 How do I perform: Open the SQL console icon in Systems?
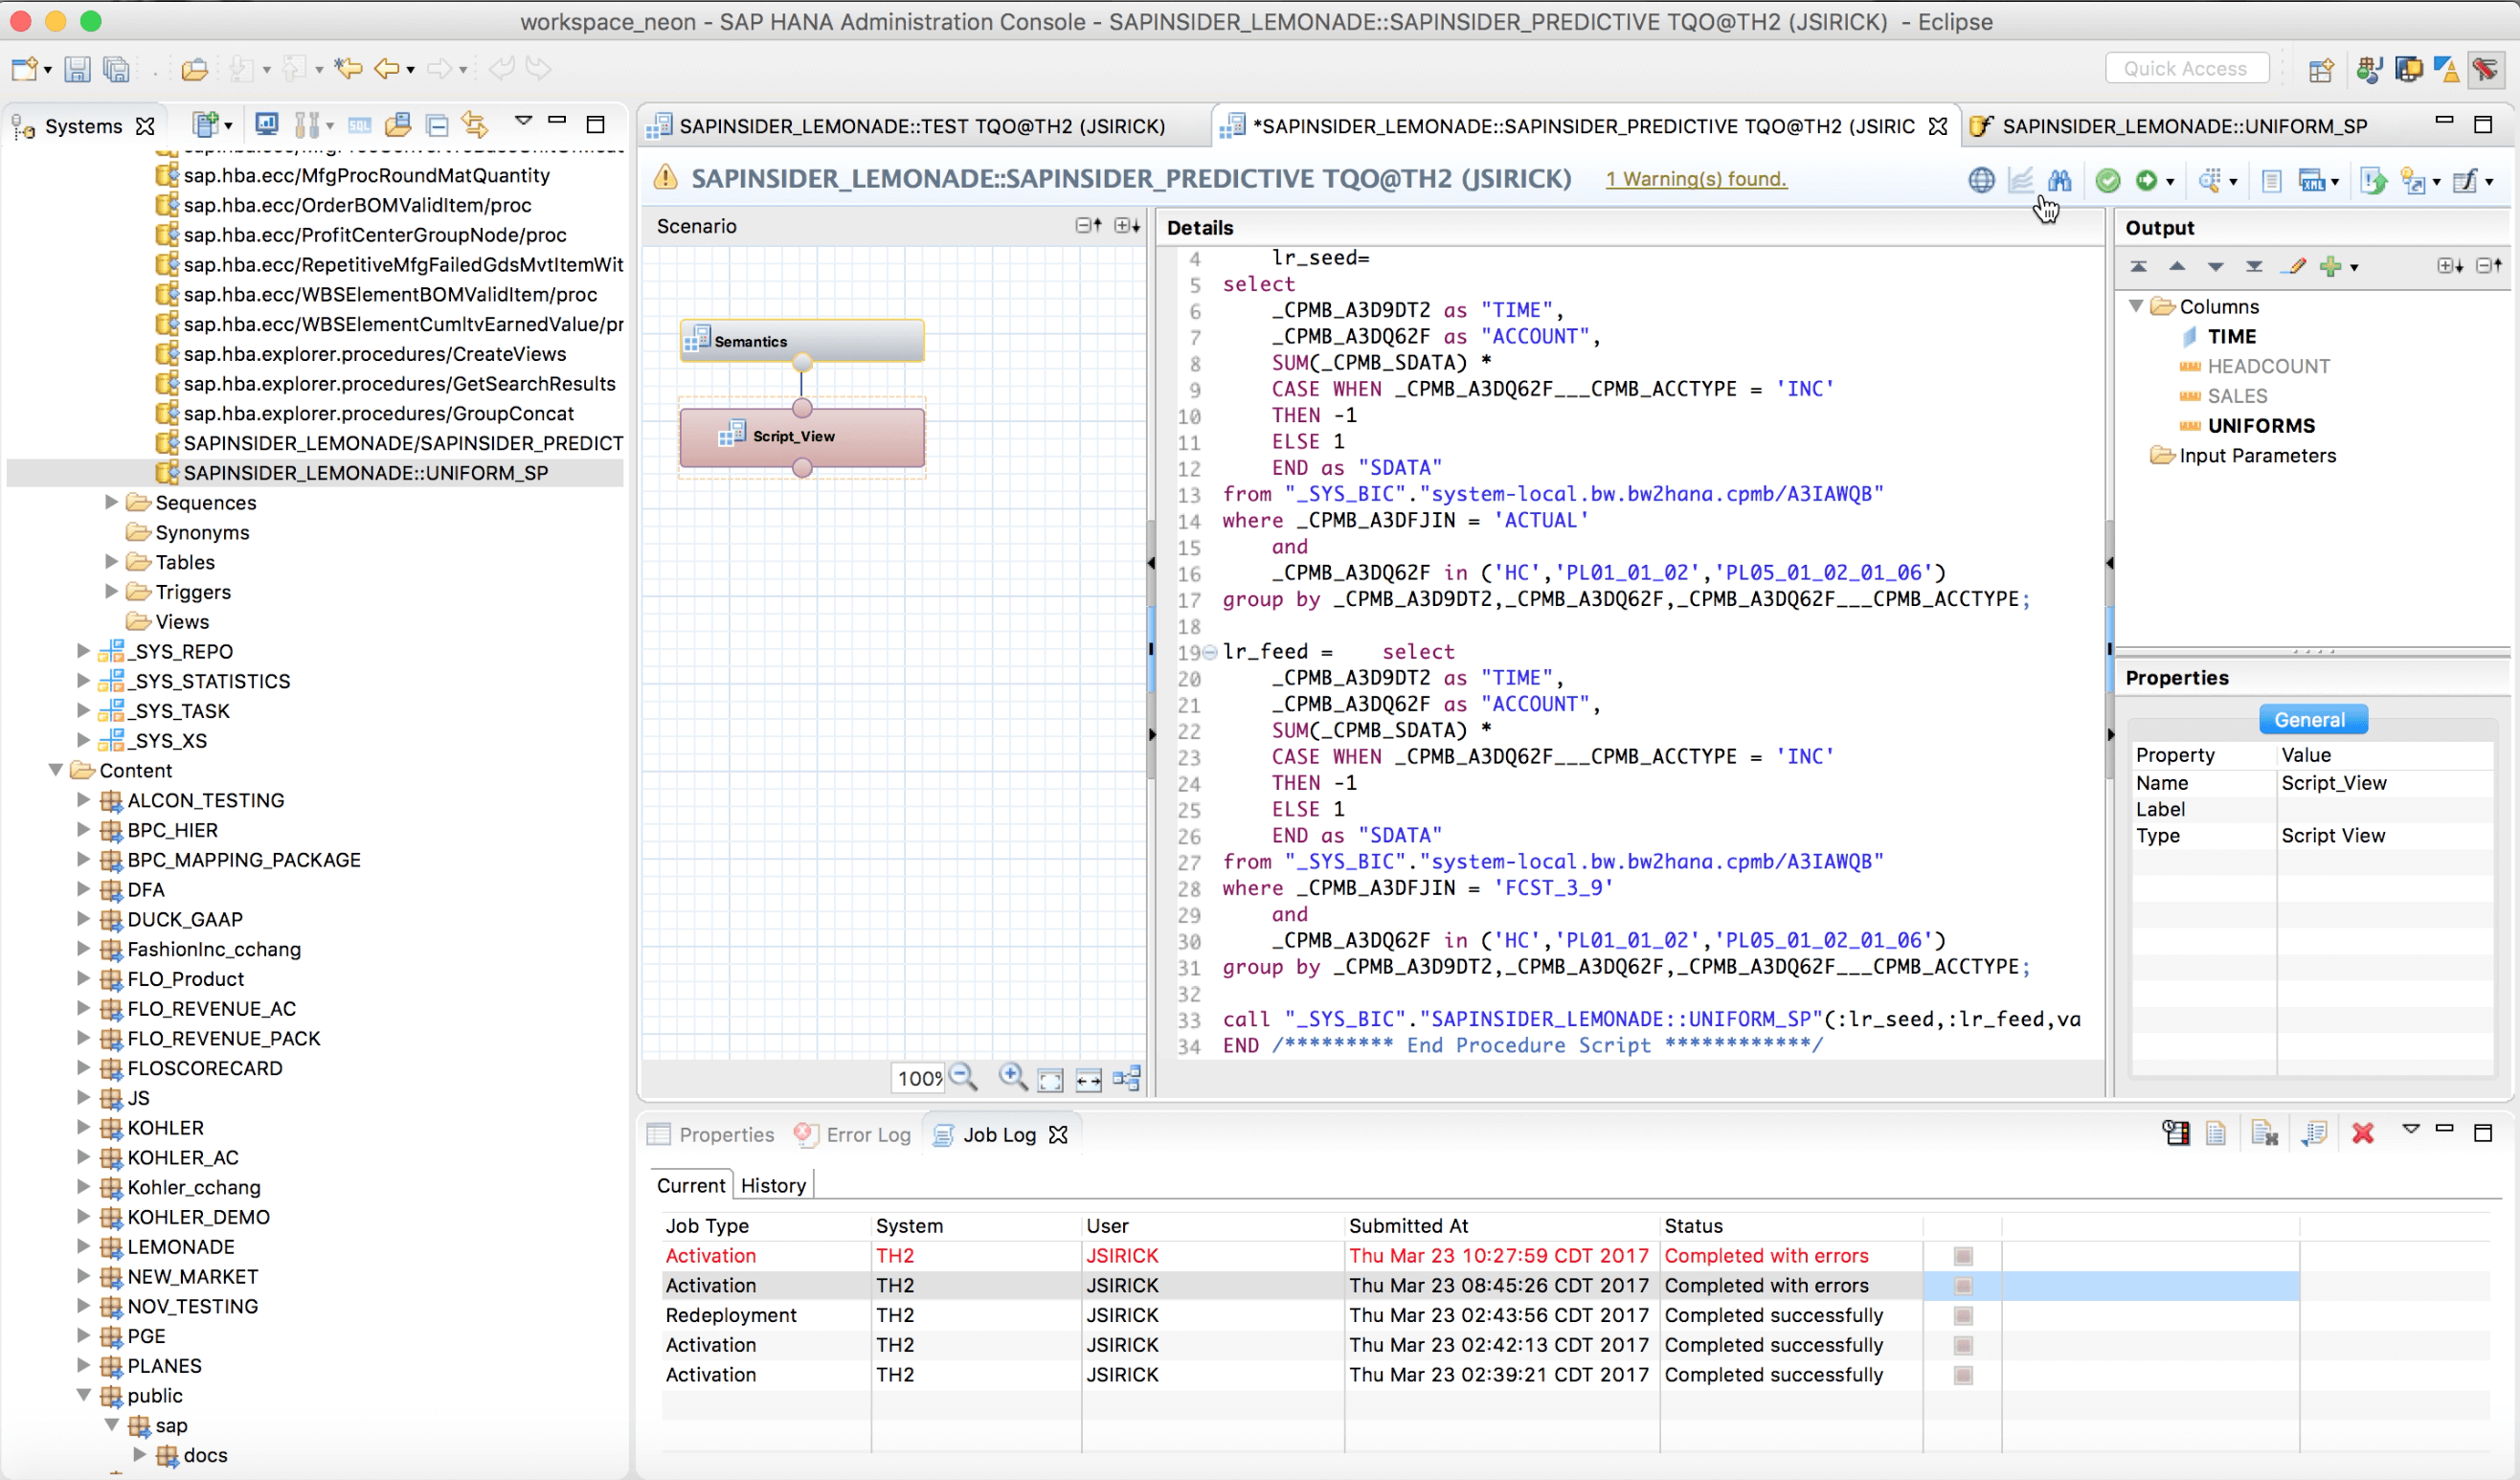(360, 125)
